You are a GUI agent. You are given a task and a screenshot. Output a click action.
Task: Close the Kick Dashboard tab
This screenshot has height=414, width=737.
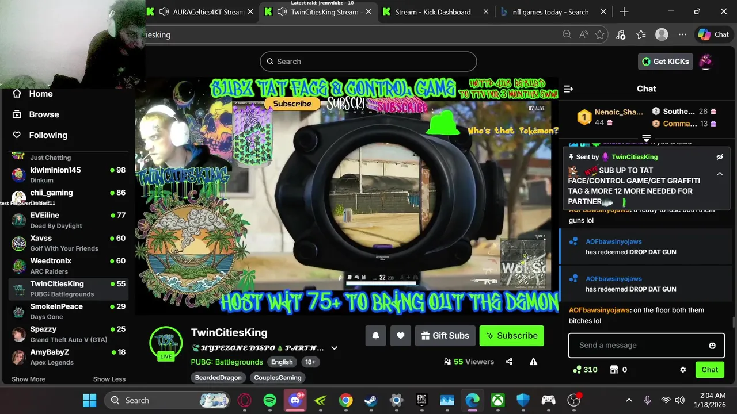(486, 11)
